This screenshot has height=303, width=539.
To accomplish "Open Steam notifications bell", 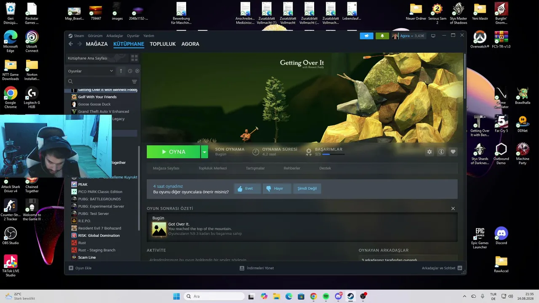I will click(382, 36).
